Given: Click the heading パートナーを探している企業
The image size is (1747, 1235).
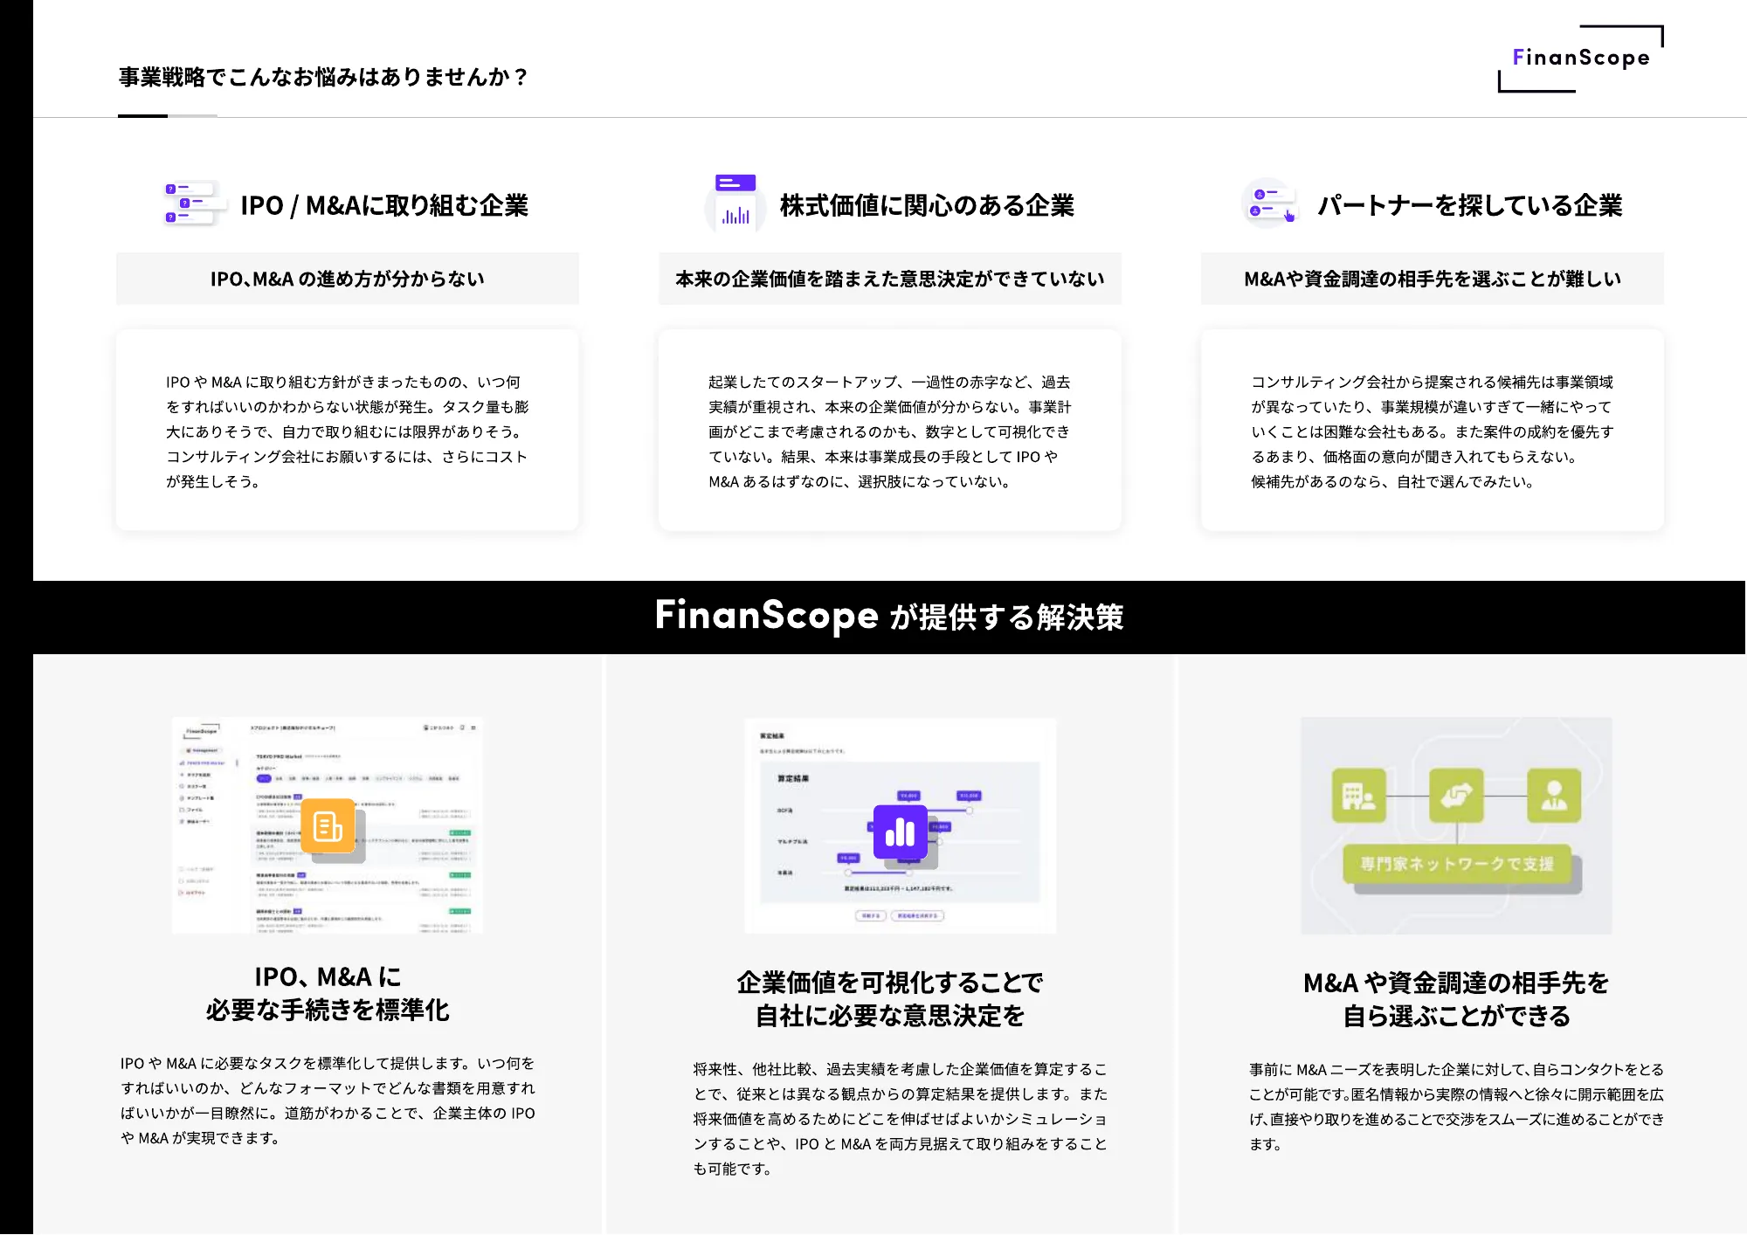Looking at the screenshot, I should [1470, 205].
